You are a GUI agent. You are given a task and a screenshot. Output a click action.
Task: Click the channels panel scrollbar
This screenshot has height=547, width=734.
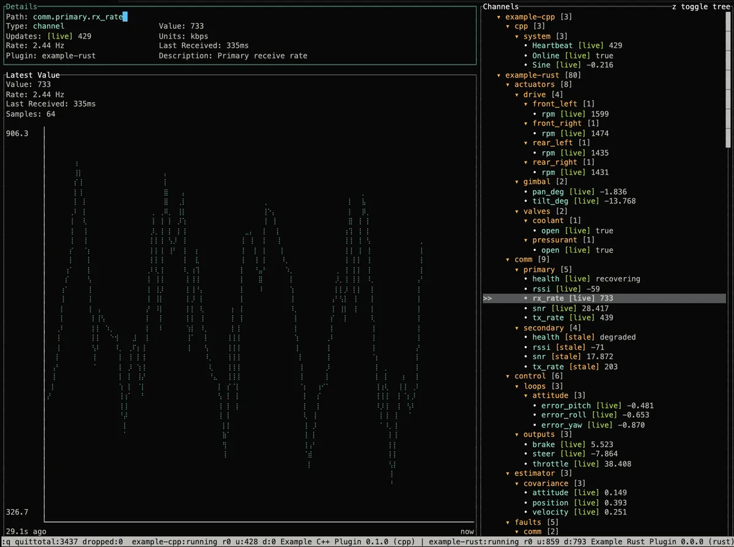(x=728, y=80)
